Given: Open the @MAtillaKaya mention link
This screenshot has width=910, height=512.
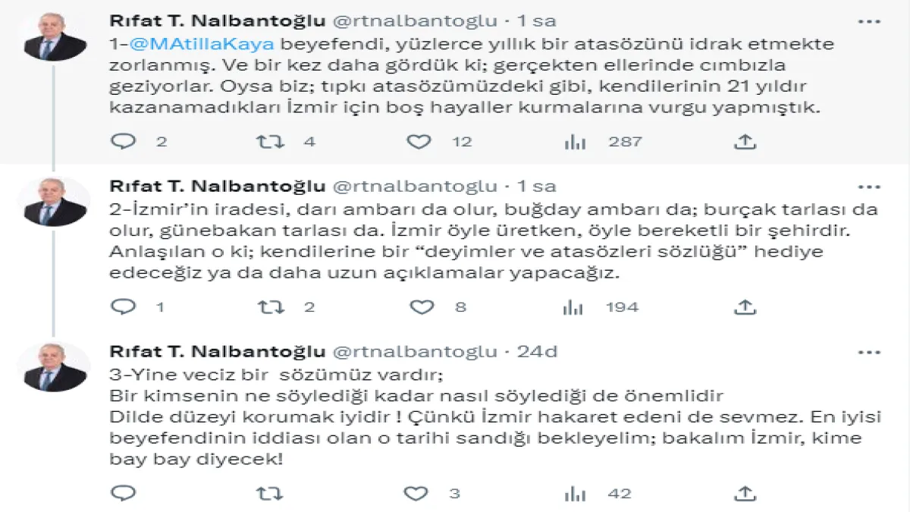Looking at the screenshot, I should (202, 43).
